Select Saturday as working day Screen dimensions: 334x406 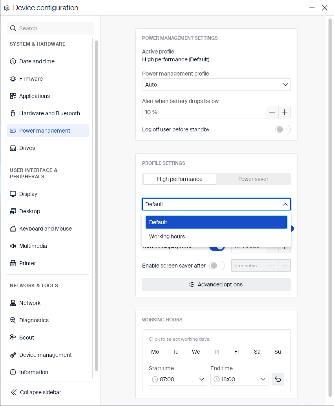[257, 352]
